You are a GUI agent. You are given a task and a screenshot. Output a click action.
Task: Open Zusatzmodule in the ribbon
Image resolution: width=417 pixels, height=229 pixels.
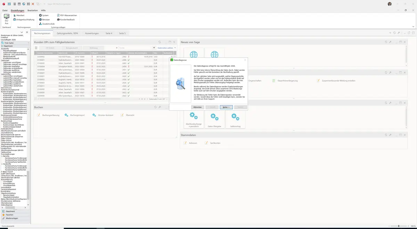point(47,24)
